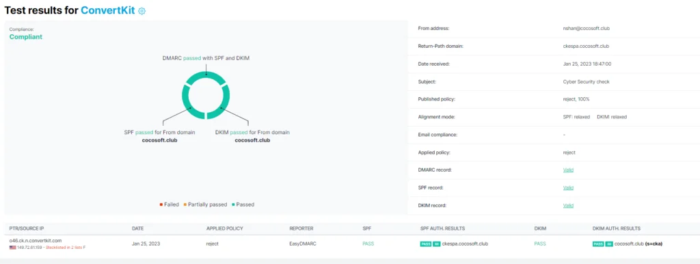Sort by the APPLIED POLICY column header
This screenshot has width=700, height=264.
coord(224,228)
